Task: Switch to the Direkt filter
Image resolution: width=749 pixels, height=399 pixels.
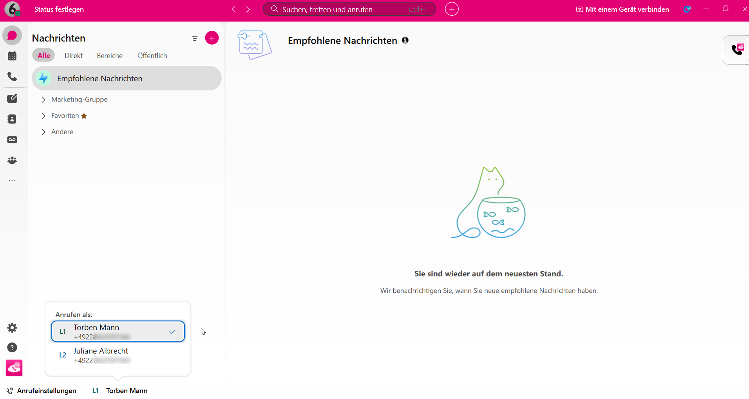Action: point(73,55)
